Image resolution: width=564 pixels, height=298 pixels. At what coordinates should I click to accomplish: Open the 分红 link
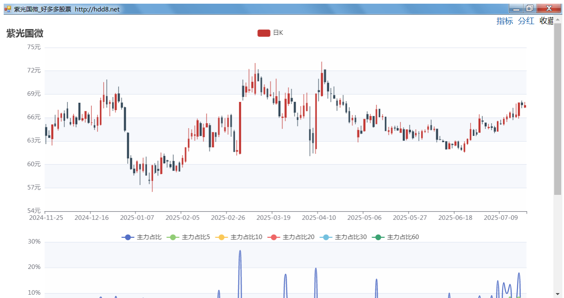(526, 21)
